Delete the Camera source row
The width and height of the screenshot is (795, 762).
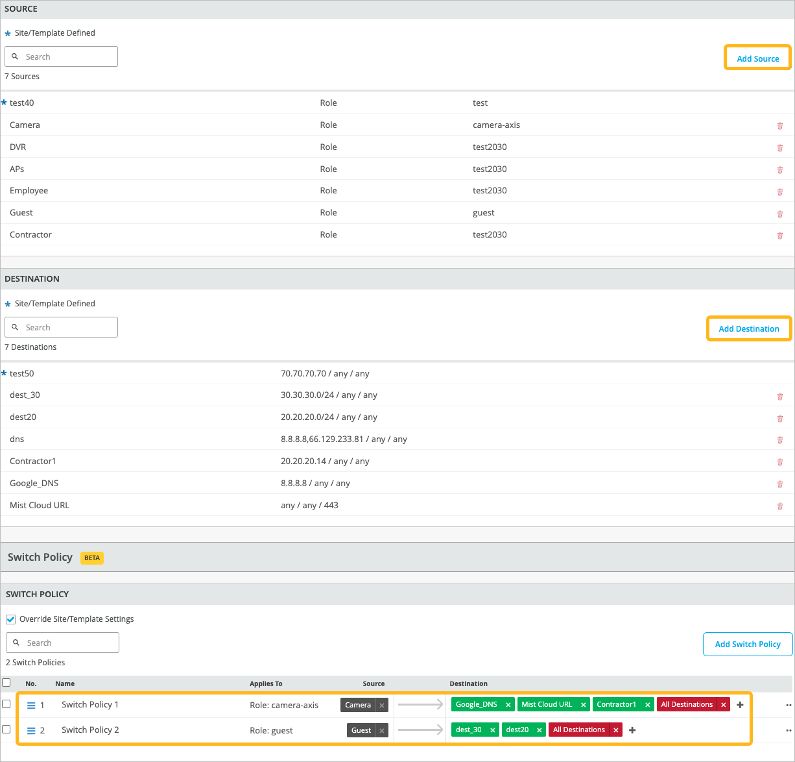(779, 126)
